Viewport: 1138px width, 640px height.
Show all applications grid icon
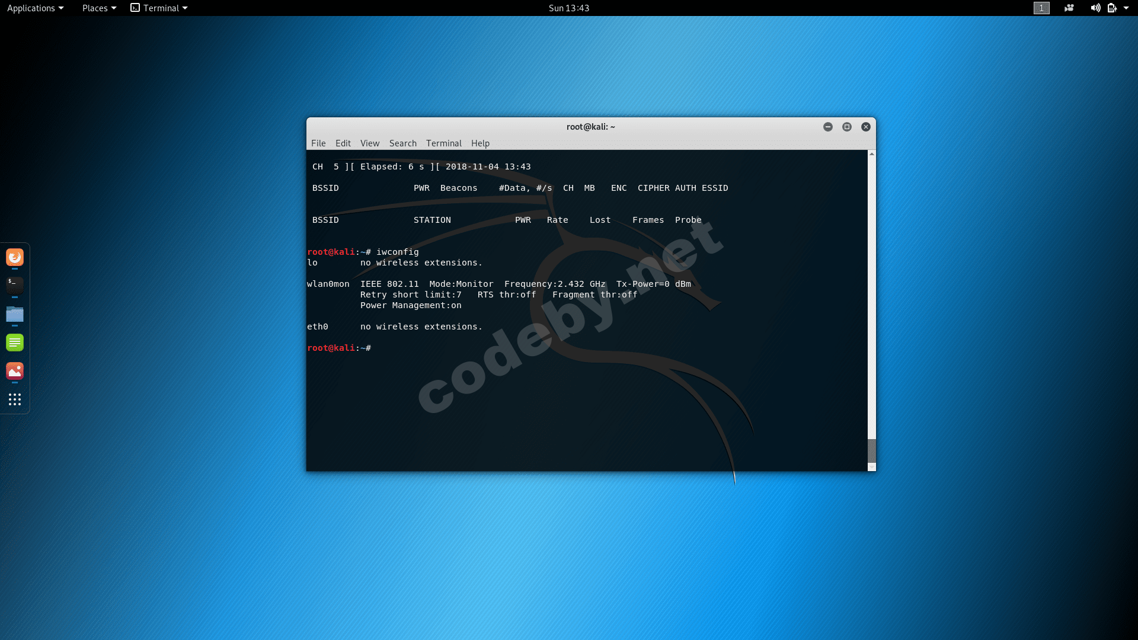15,399
